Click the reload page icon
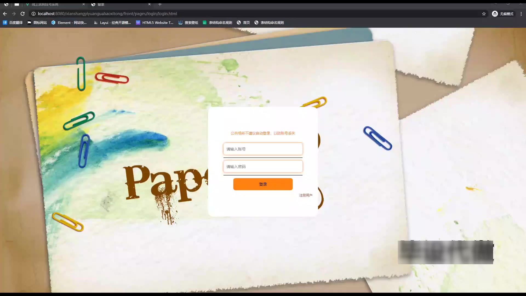The image size is (526, 296). coord(23,14)
